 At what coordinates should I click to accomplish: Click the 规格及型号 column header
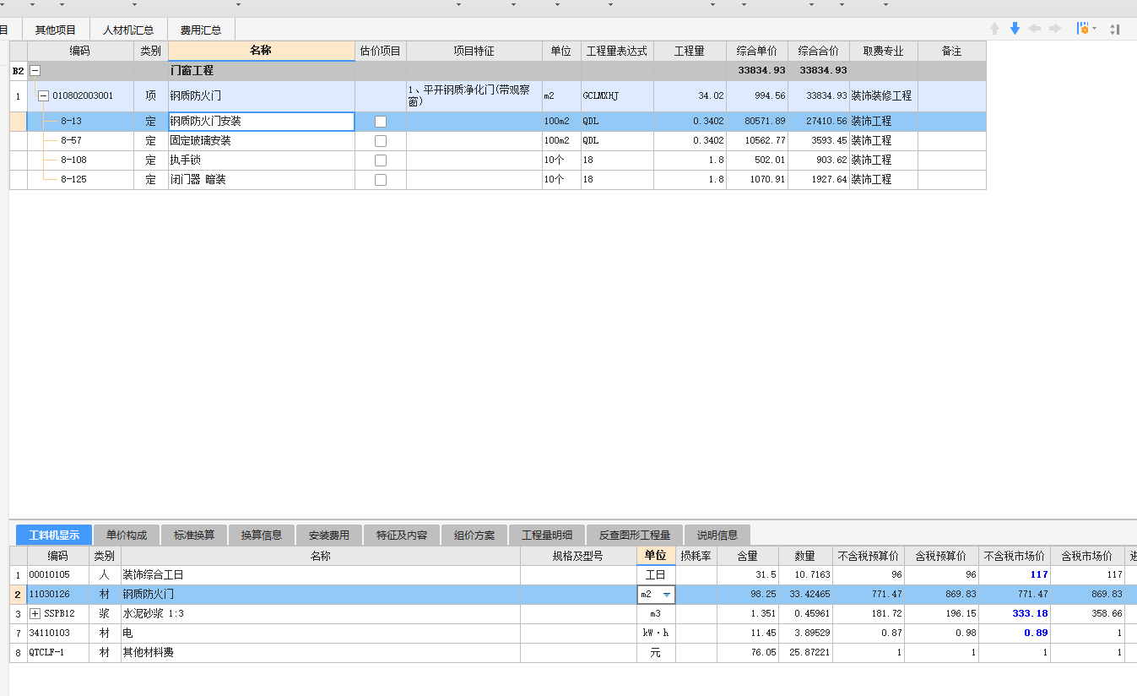point(578,556)
